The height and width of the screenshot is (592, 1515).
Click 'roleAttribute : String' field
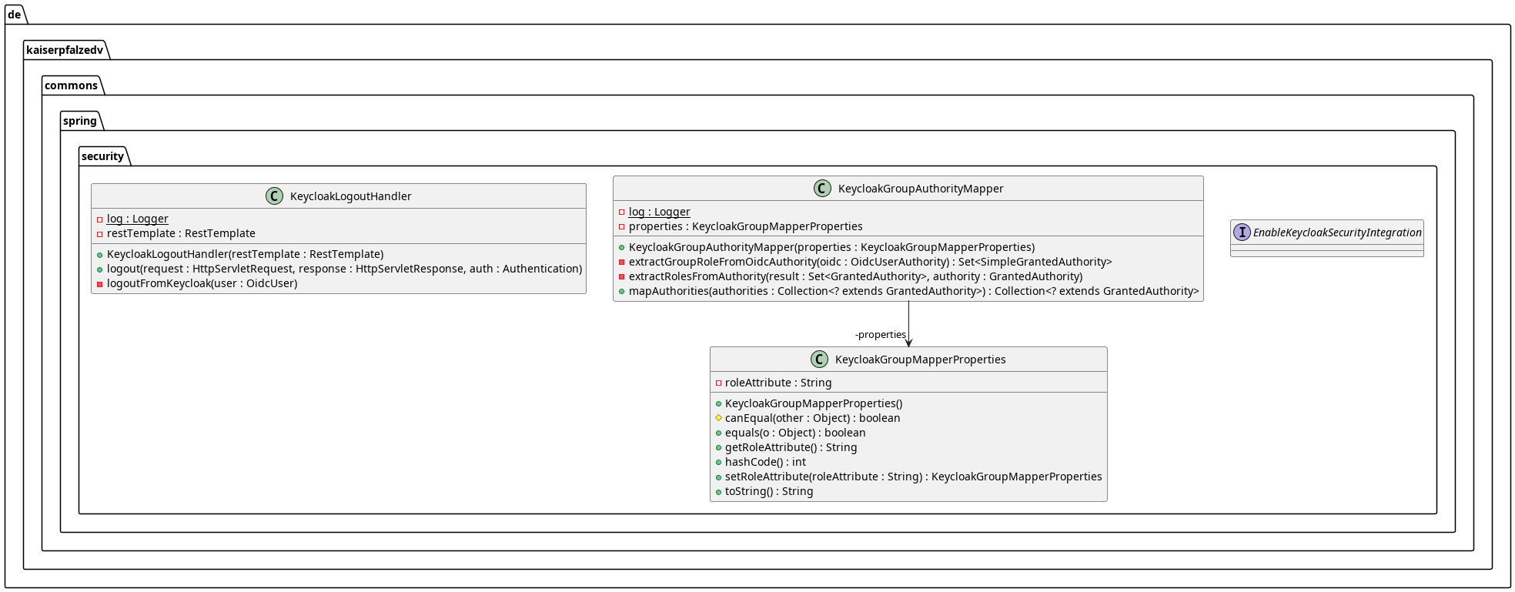778,383
